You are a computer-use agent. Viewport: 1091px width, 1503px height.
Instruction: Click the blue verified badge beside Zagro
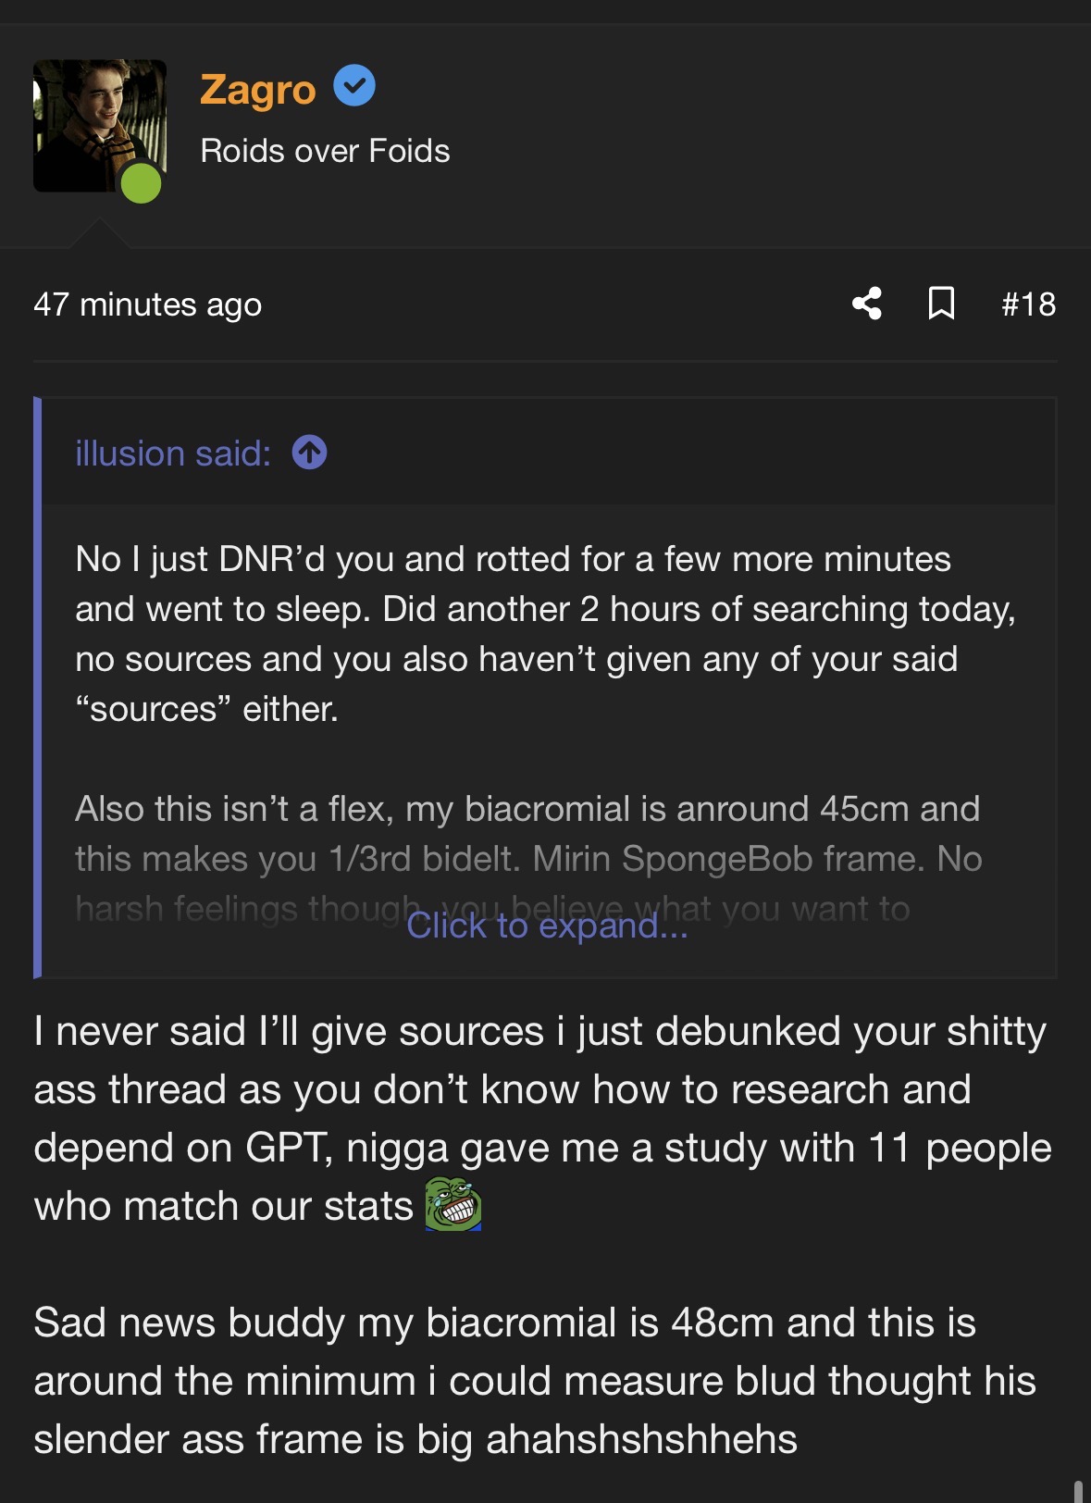[x=353, y=86]
